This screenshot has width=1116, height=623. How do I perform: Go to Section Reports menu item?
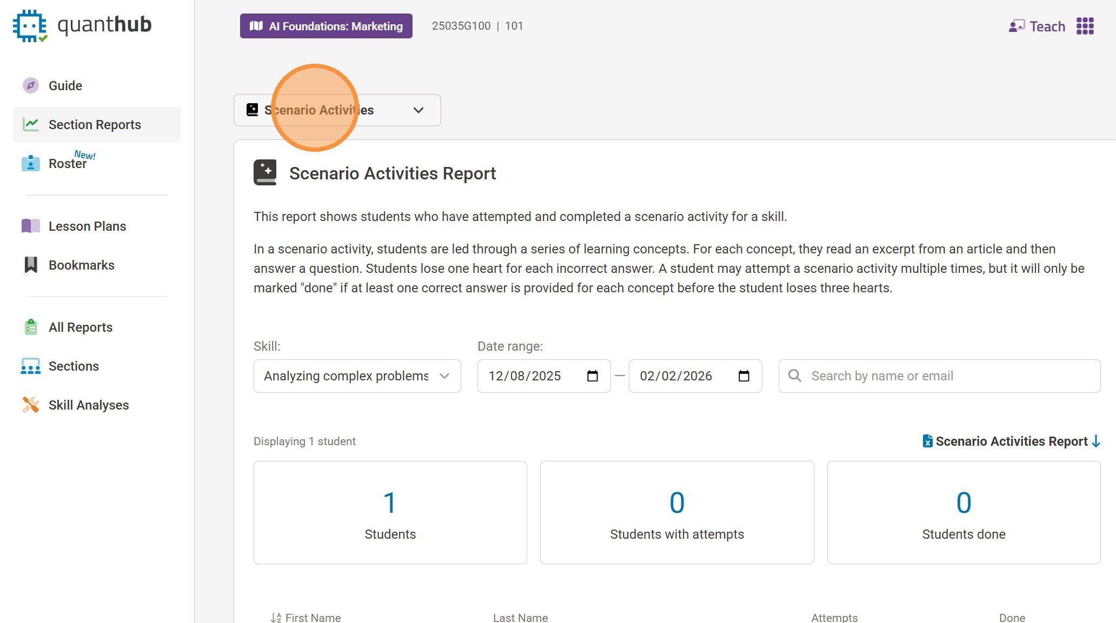[95, 125]
